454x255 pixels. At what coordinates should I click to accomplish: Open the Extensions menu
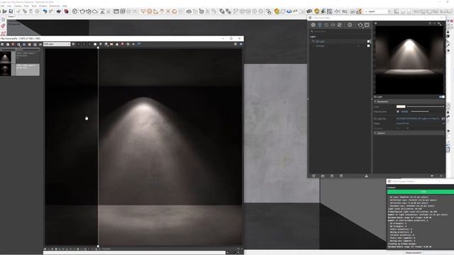[55, 6]
